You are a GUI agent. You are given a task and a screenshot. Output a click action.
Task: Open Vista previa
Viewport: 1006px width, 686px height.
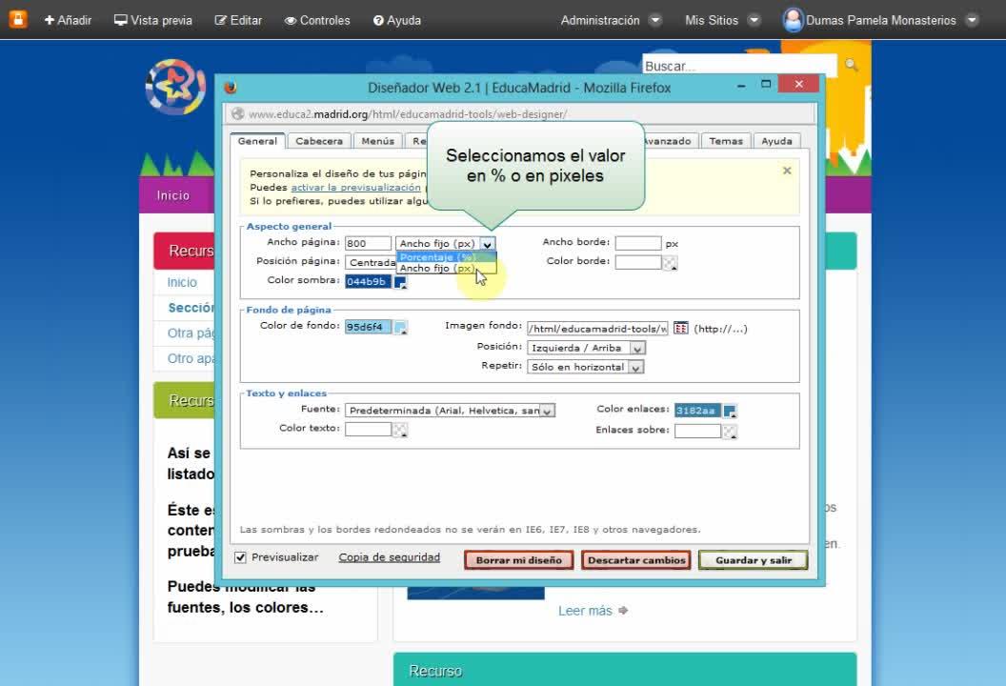point(153,21)
